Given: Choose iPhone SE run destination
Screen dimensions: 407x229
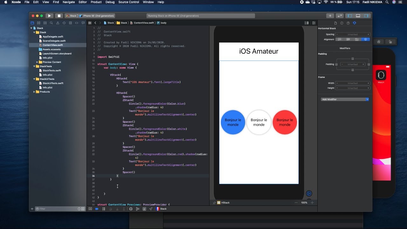Looking at the screenshot, I should point(97,16).
